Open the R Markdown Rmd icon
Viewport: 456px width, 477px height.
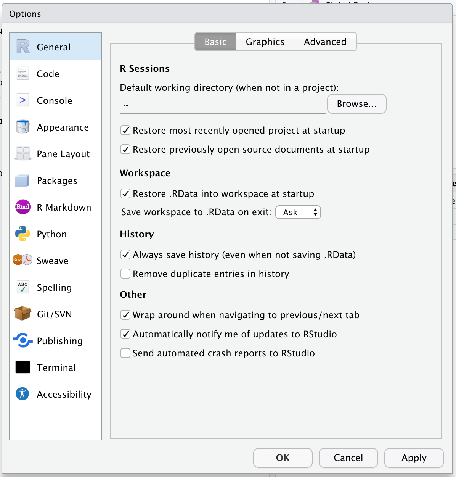[23, 207]
